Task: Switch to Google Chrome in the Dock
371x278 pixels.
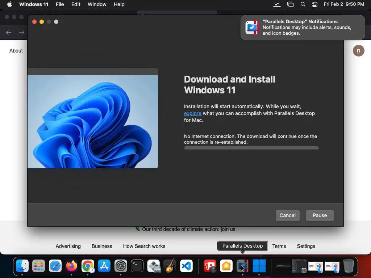Action: point(88,266)
